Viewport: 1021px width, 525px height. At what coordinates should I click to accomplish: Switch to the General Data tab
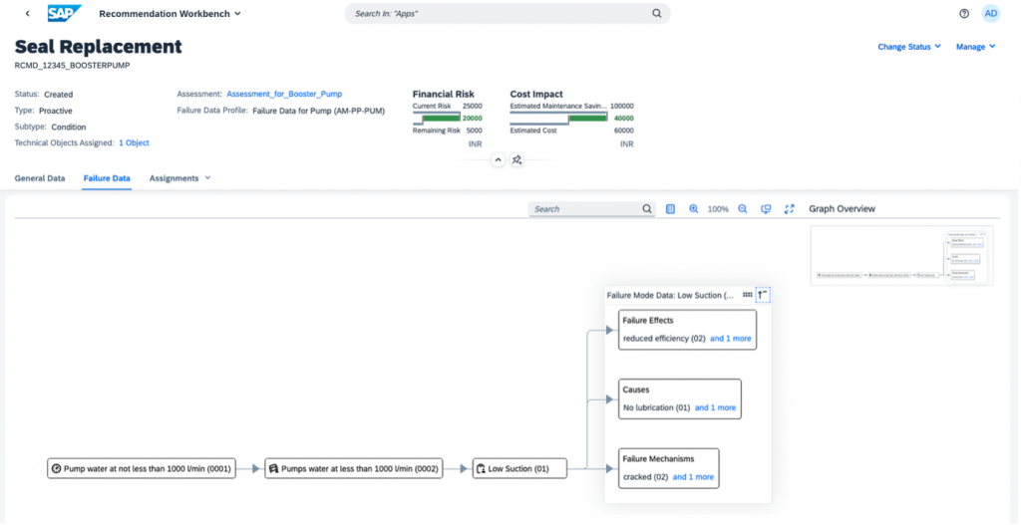coord(40,177)
